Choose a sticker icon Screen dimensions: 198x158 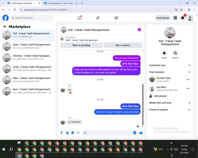[73, 133]
